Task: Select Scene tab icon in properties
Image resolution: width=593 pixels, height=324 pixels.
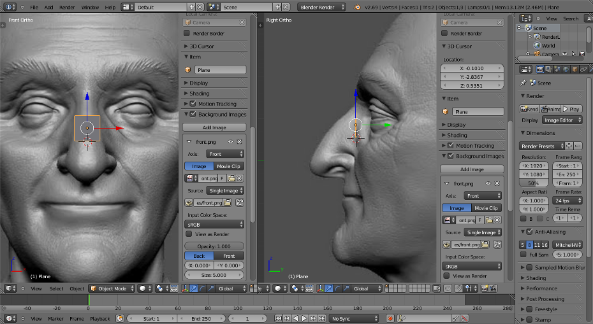Action: (x=557, y=69)
